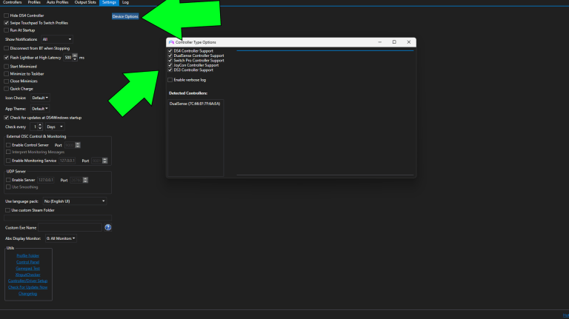
Task: Toggle Hide DS4 Controller checkbox
Action: (7, 15)
